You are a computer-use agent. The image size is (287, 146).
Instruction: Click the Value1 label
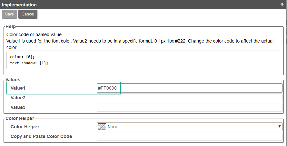point(18,88)
